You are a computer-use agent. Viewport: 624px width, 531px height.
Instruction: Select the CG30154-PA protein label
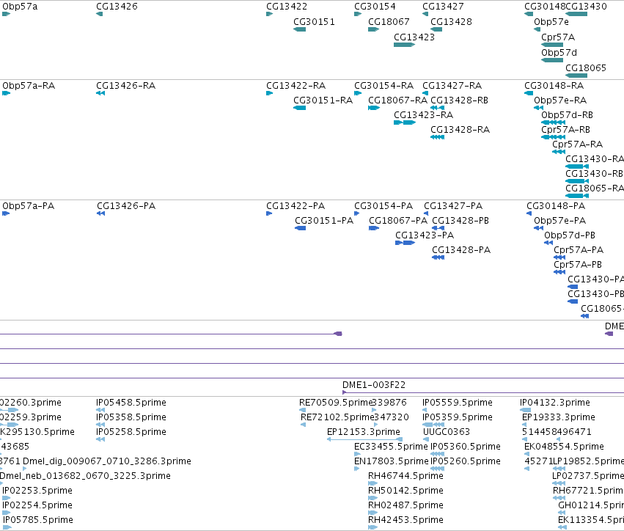pyautogui.click(x=383, y=206)
